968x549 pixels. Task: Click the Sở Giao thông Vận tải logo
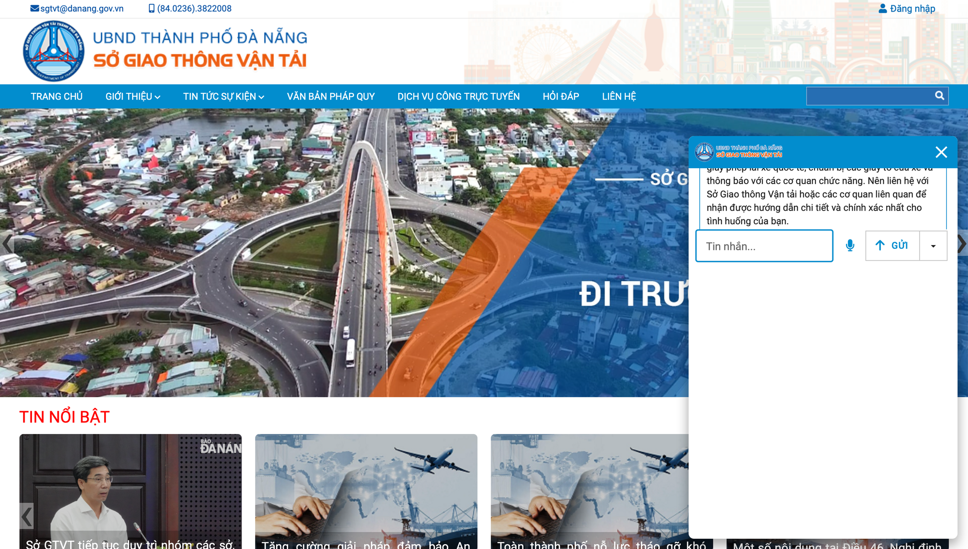(54, 51)
